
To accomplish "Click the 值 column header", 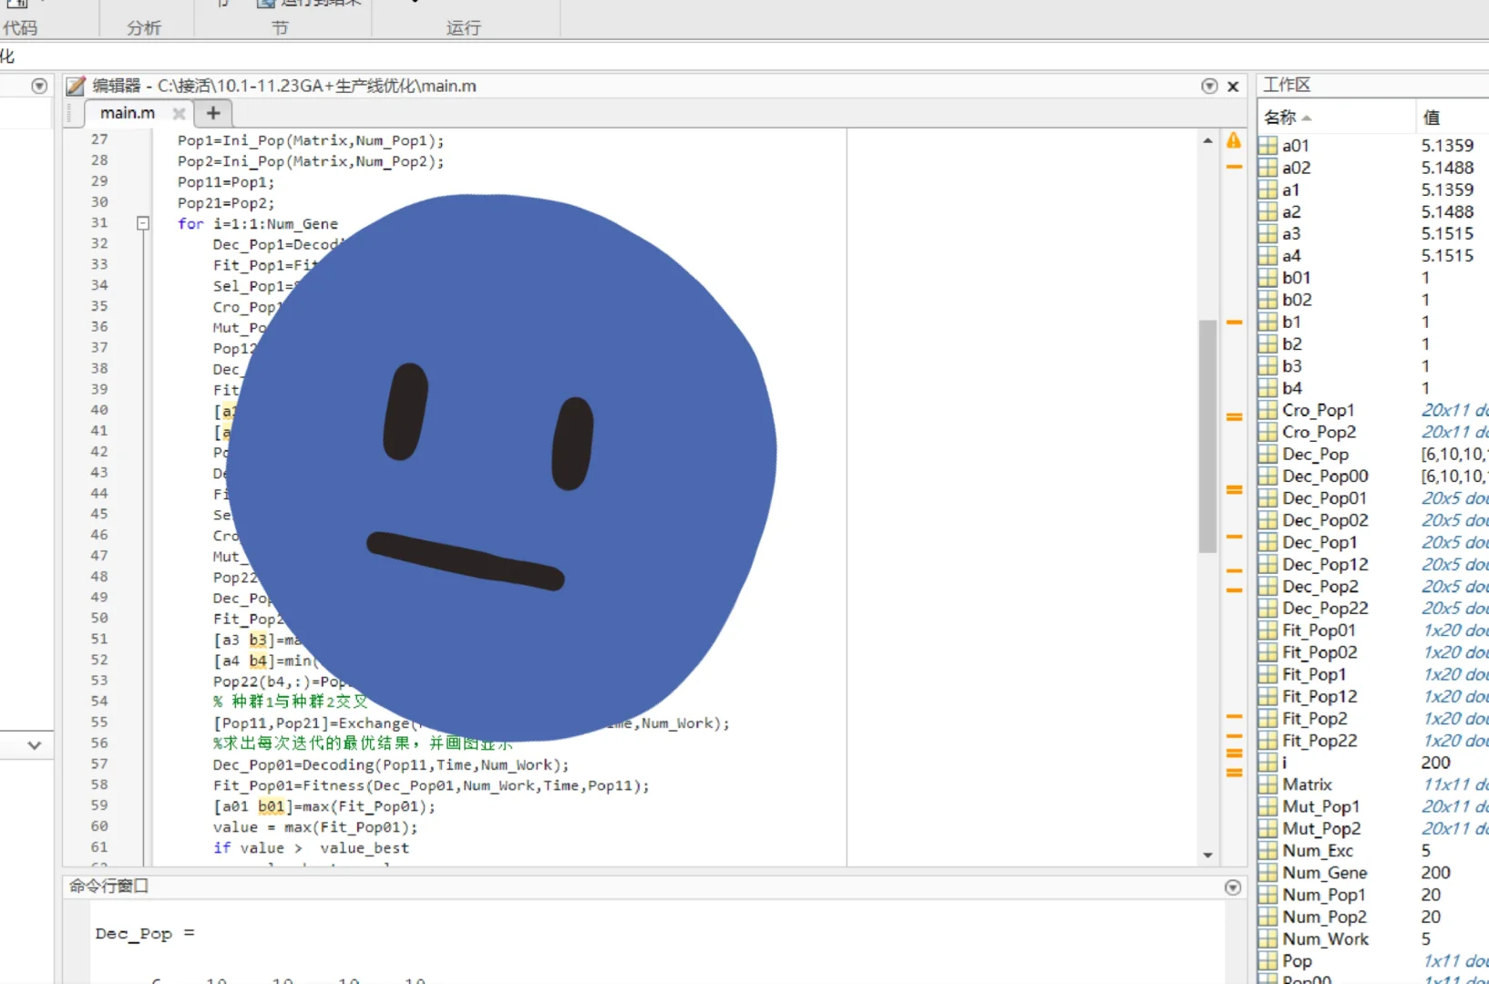I will [1432, 118].
